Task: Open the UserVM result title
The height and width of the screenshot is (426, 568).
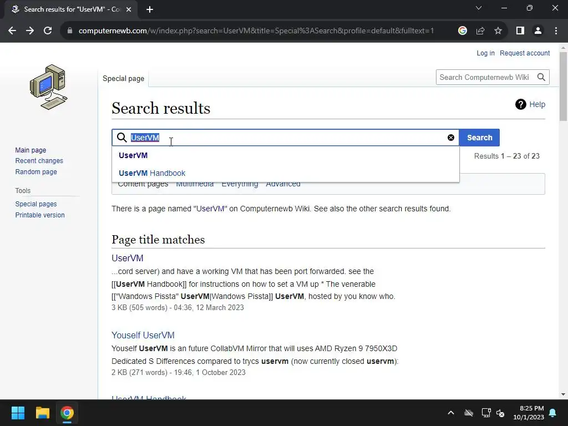Action: [x=128, y=258]
